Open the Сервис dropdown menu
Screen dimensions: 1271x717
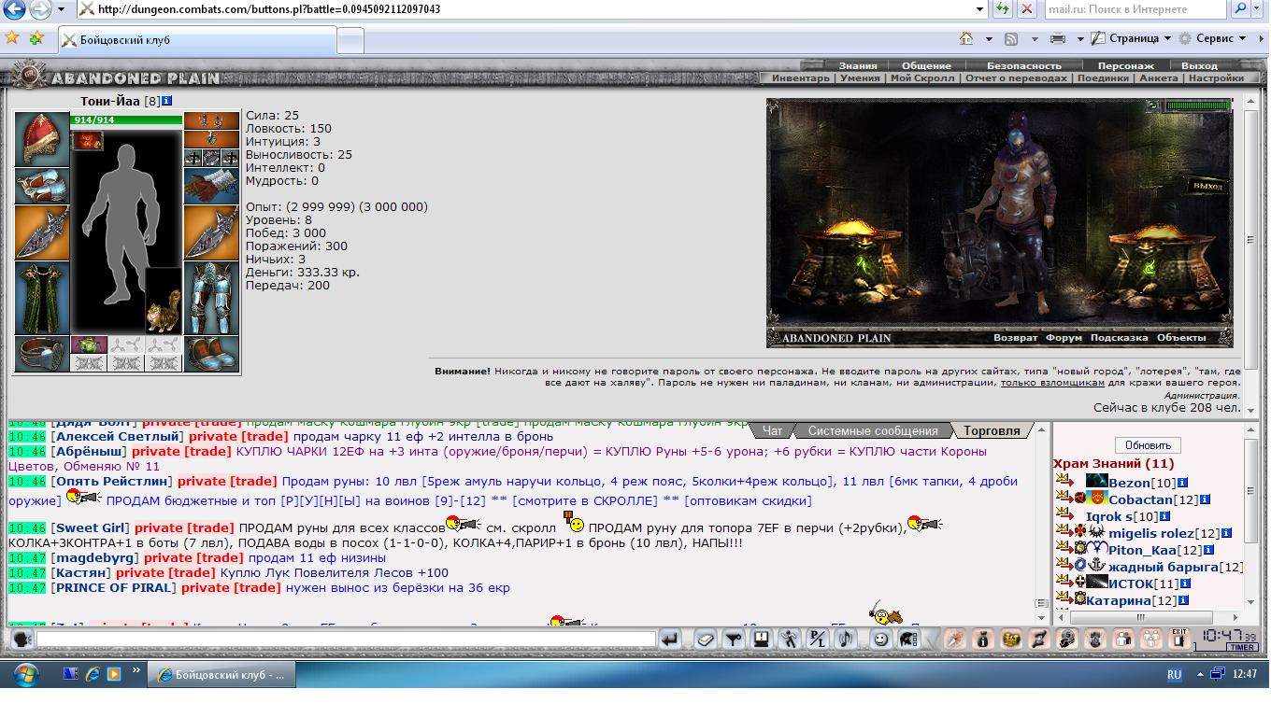pyautogui.click(x=1215, y=38)
